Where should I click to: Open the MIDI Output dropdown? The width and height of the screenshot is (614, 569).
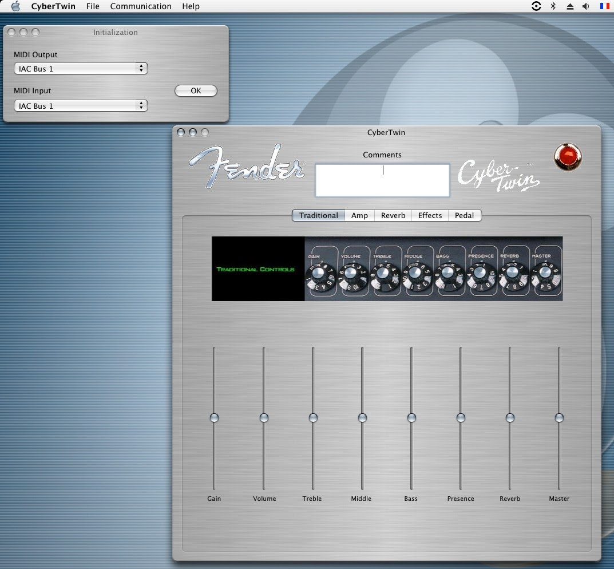81,69
